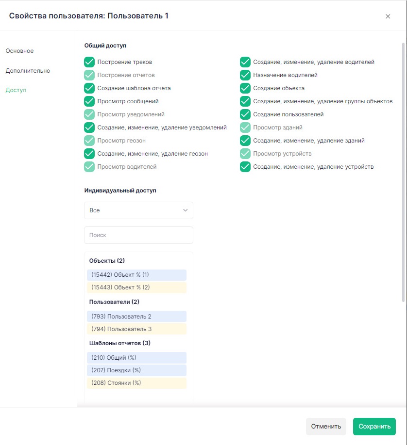The height and width of the screenshot is (445, 407).
Task: Uncheck Создание объекта checkbox
Action: tap(245, 88)
